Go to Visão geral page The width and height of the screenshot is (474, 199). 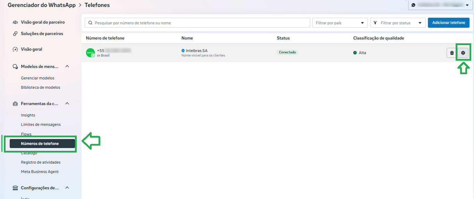pyautogui.click(x=32, y=49)
